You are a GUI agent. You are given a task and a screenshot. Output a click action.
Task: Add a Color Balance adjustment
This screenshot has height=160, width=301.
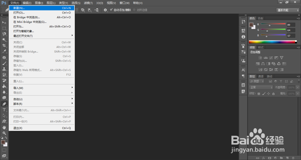coord(263,64)
